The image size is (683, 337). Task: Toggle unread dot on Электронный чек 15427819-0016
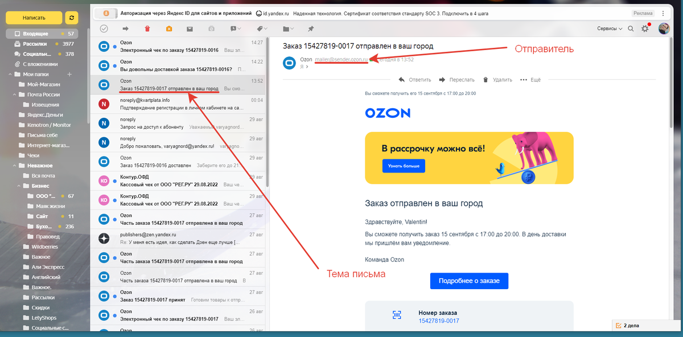coord(116,46)
